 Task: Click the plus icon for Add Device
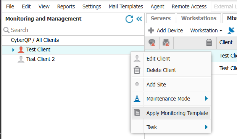(x=151, y=30)
